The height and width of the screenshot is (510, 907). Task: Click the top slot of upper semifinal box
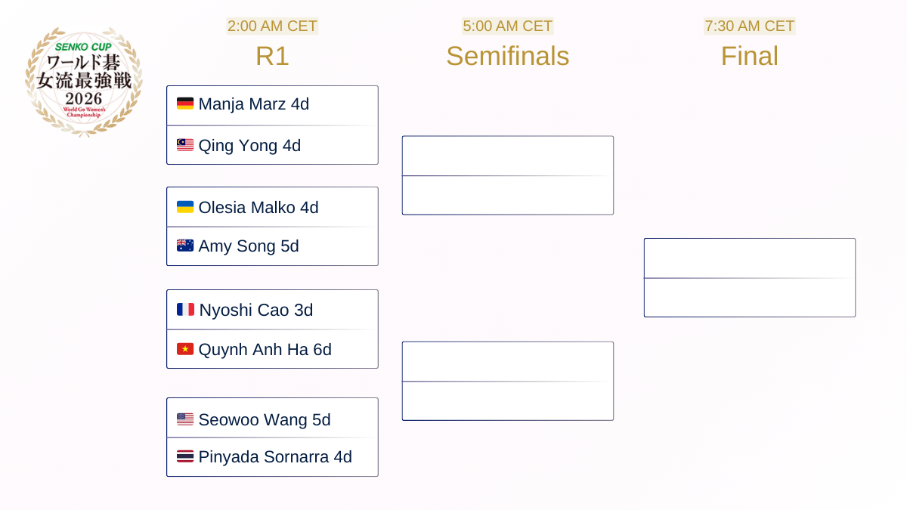tap(507, 156)
